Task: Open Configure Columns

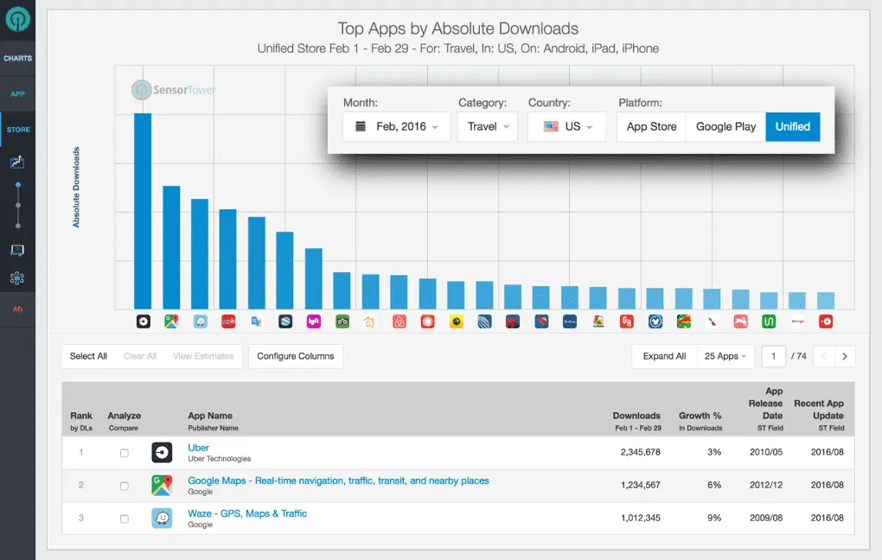Action: tap(296, 356)
